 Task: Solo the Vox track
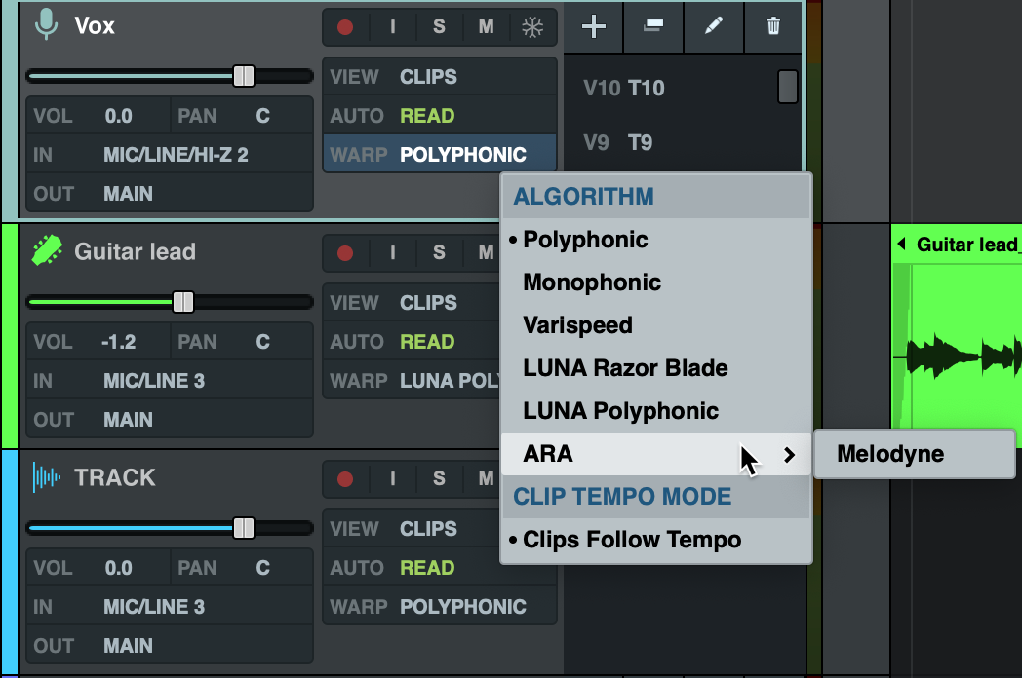click(439, 27)
